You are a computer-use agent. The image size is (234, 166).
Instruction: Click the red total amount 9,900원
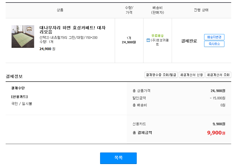tap(216, 133)
